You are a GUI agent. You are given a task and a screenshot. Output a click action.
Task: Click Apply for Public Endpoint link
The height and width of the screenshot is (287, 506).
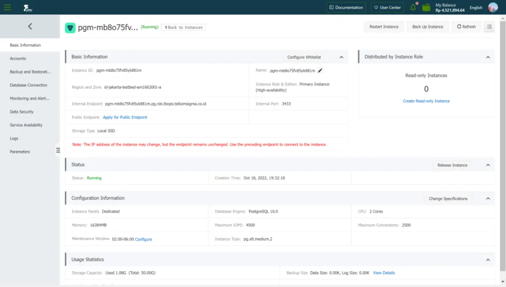pyautogui.click(x=125, y=117)
